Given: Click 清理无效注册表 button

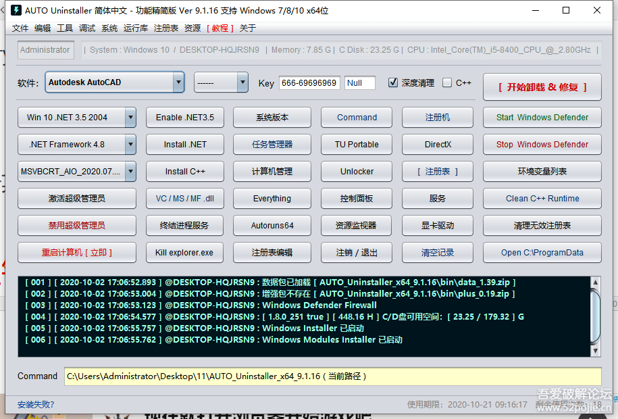Looking at the screenshot, I should [542, 225].
